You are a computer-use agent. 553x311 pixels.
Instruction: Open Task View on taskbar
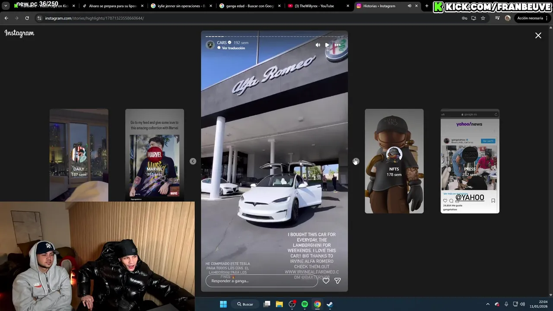(x=267, y=304)
